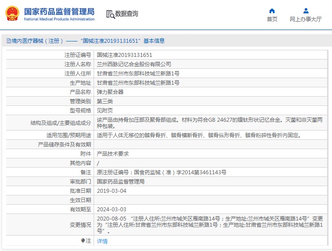Click the 审批部门 row label

[x=80, y=182]
